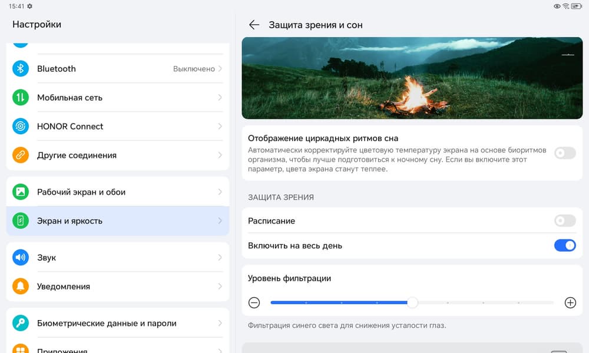
Task: Turn on the Расписание switch
Action: 565,221
